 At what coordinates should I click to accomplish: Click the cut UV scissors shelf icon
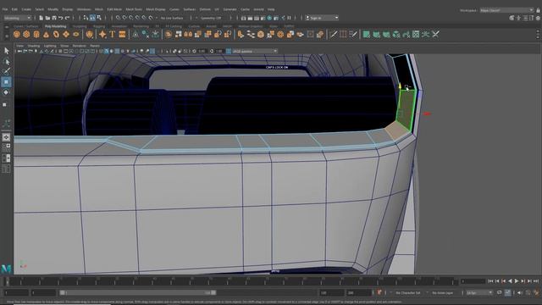point(435,34)
